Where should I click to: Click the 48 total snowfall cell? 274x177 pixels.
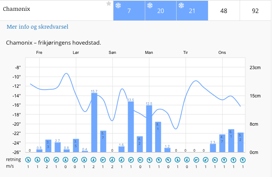224,11
